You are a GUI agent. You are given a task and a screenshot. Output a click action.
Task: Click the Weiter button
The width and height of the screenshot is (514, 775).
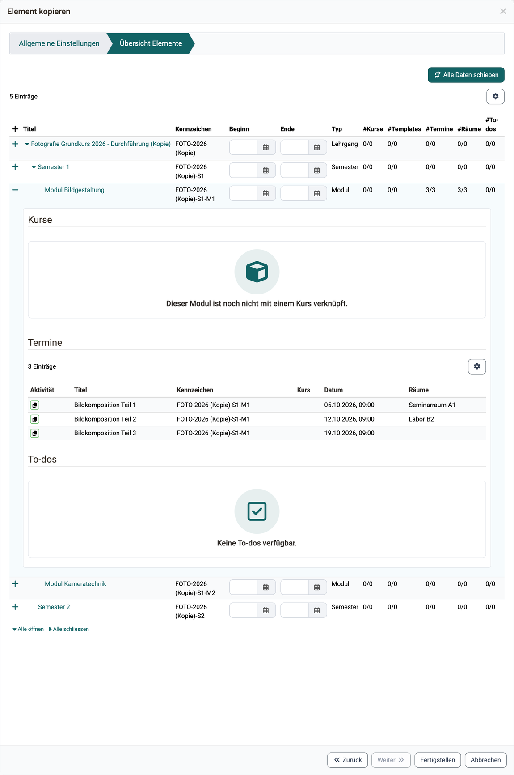coord(391,760)
